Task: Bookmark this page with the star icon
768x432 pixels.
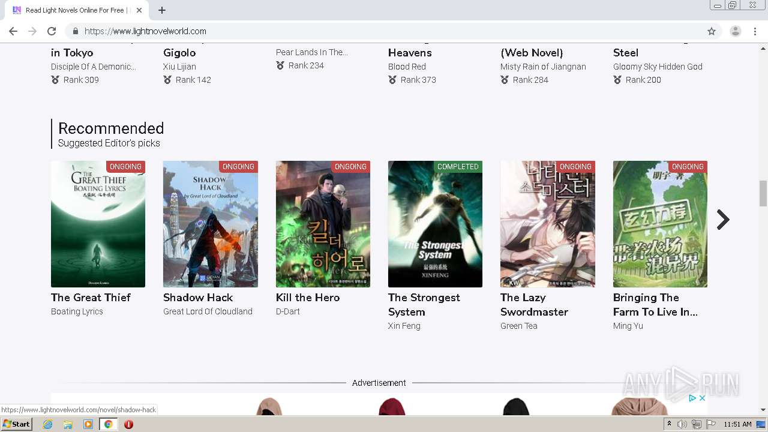Action: (x=712, y=31)
